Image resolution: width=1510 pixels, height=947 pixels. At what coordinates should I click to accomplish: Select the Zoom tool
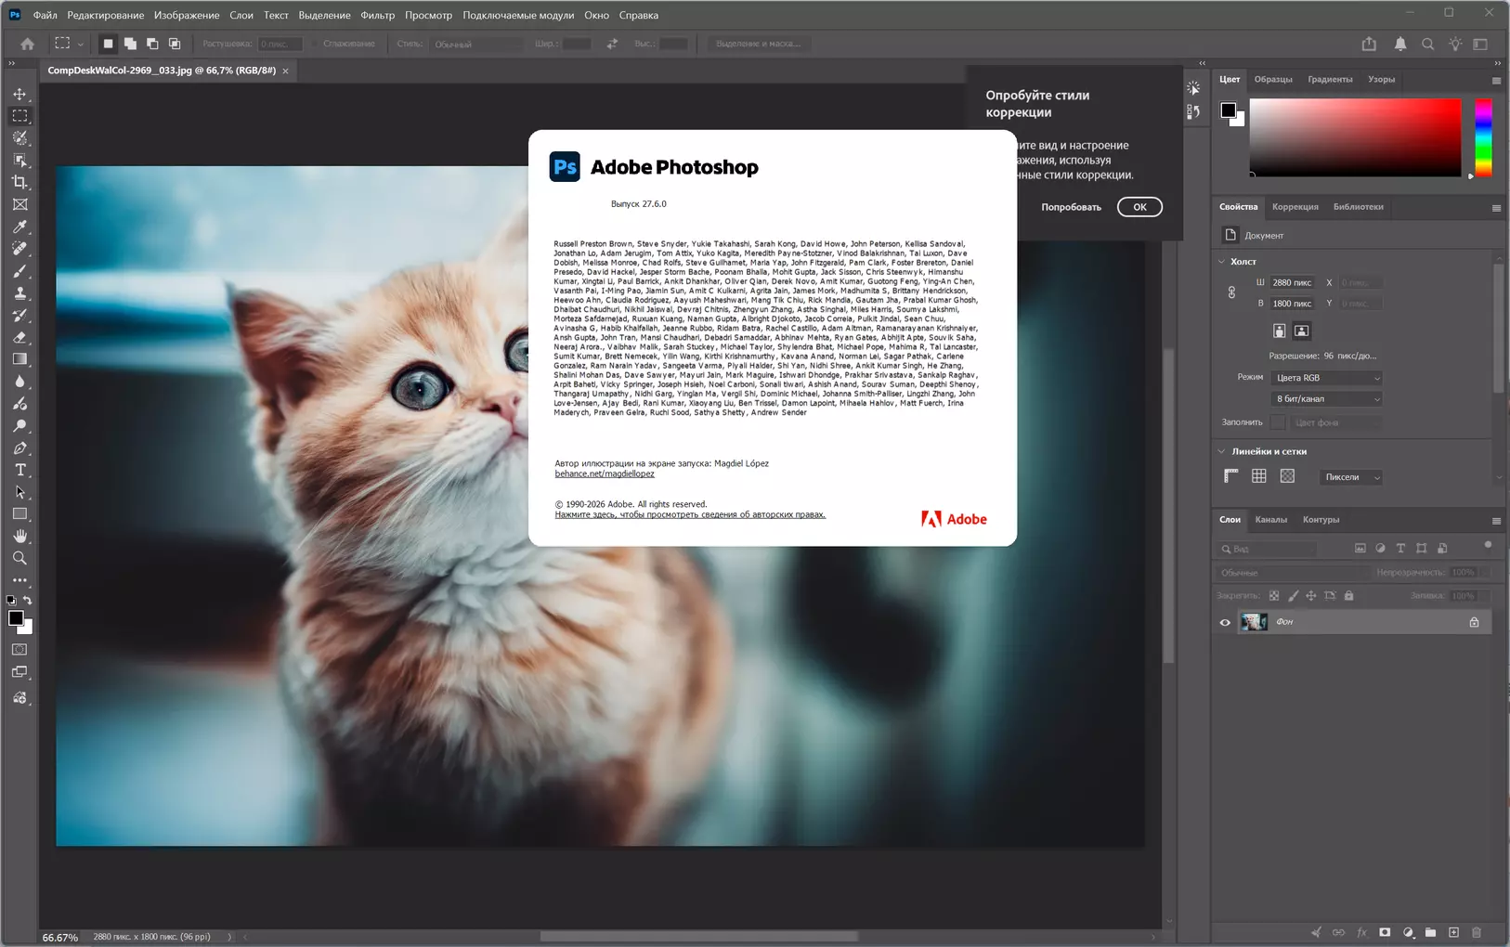coord(20,558)
